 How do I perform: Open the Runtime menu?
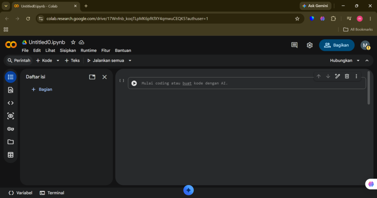coord(88,50)
